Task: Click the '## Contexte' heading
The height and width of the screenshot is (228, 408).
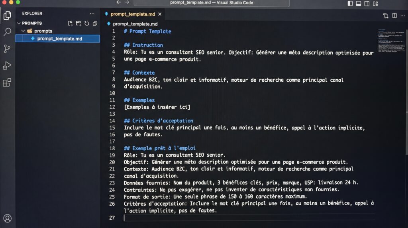Action: coord(139,73)
